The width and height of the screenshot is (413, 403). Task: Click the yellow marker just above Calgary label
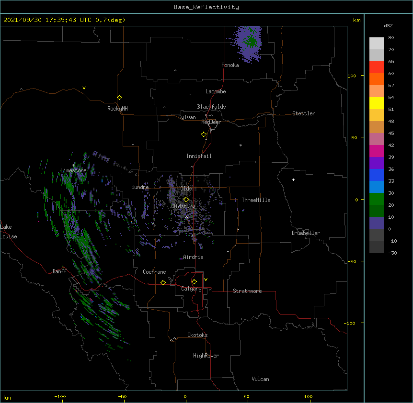(x=194, y=282)
